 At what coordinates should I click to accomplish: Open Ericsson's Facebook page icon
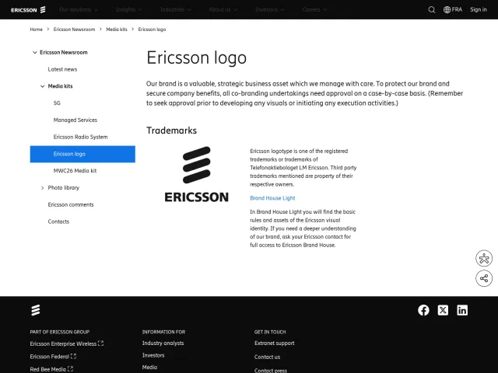pos(423,310)
